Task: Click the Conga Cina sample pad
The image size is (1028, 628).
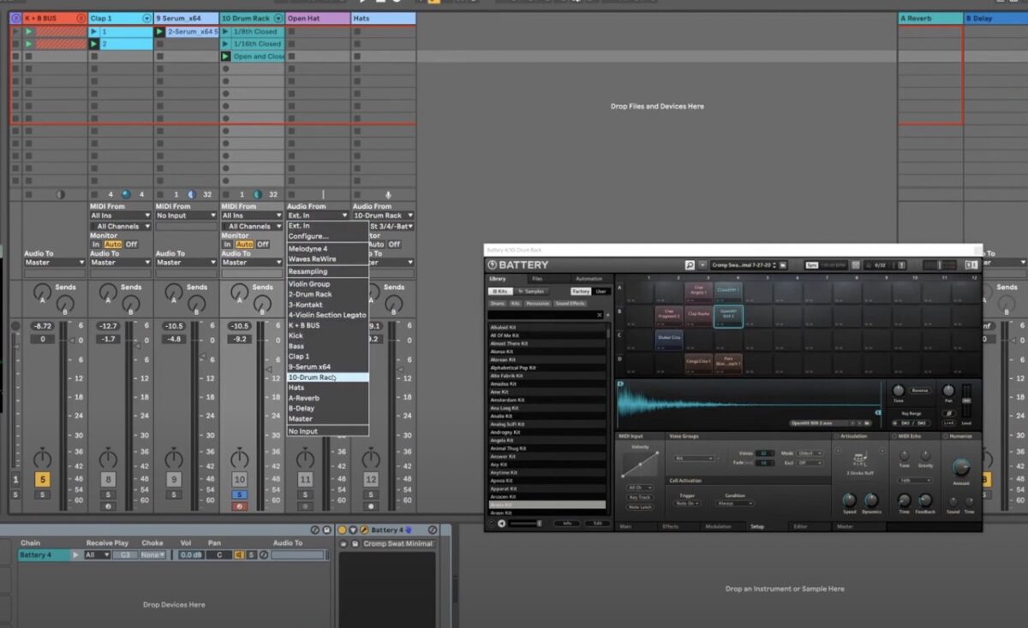Action: pyautogui.click(x=698, y=362)
